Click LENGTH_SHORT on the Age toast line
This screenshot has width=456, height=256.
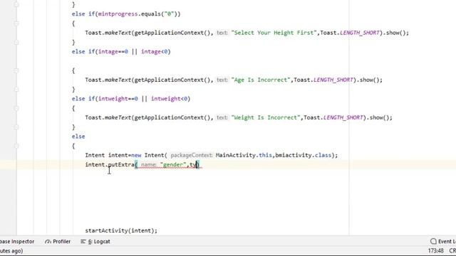[x=333, y=80]
